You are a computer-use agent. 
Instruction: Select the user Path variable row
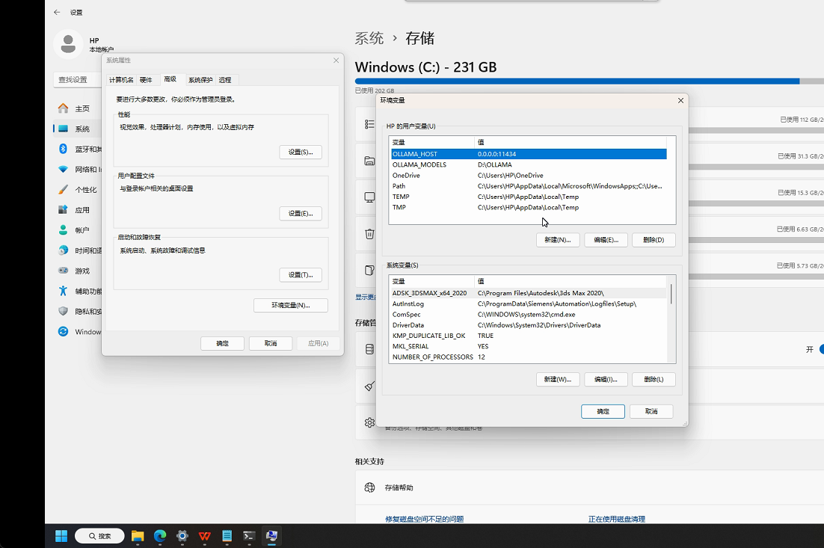click(529, 186)
